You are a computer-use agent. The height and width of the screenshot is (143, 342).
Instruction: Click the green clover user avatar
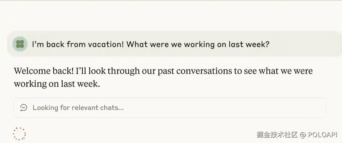tap(20, 44)
